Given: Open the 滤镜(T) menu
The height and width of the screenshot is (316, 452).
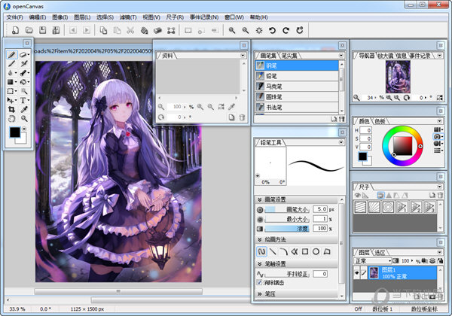Looking at the screenshot, I should coord(128,17).
